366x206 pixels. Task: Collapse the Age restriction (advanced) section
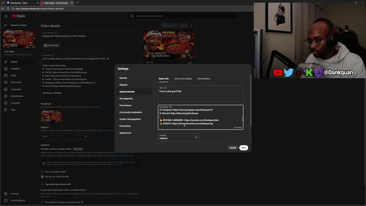point(42,184)
